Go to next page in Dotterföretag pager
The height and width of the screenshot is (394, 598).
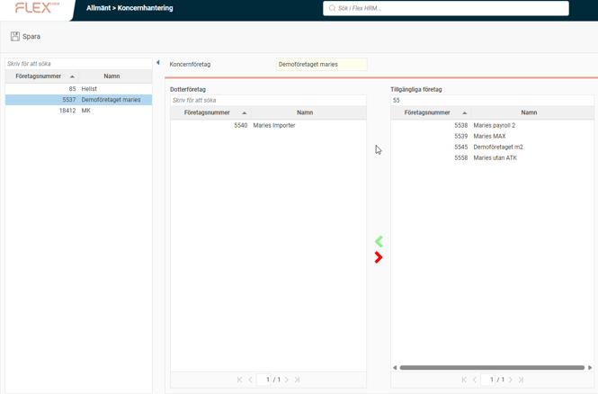287,380
